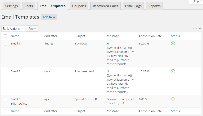The image size is (203, 116).
Task: Click the Add New button
Action: [x=49, y=17]
